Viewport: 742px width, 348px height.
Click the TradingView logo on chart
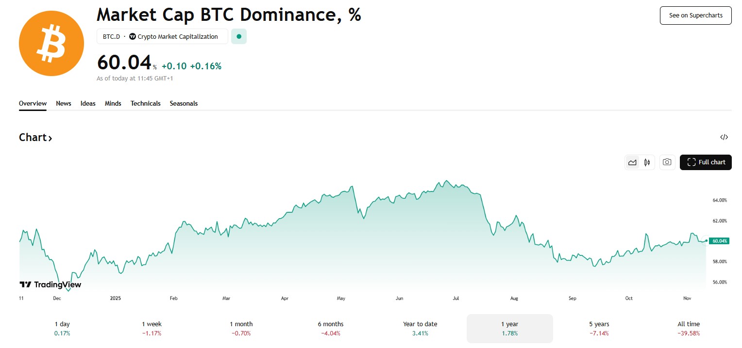tap(50, 285)
